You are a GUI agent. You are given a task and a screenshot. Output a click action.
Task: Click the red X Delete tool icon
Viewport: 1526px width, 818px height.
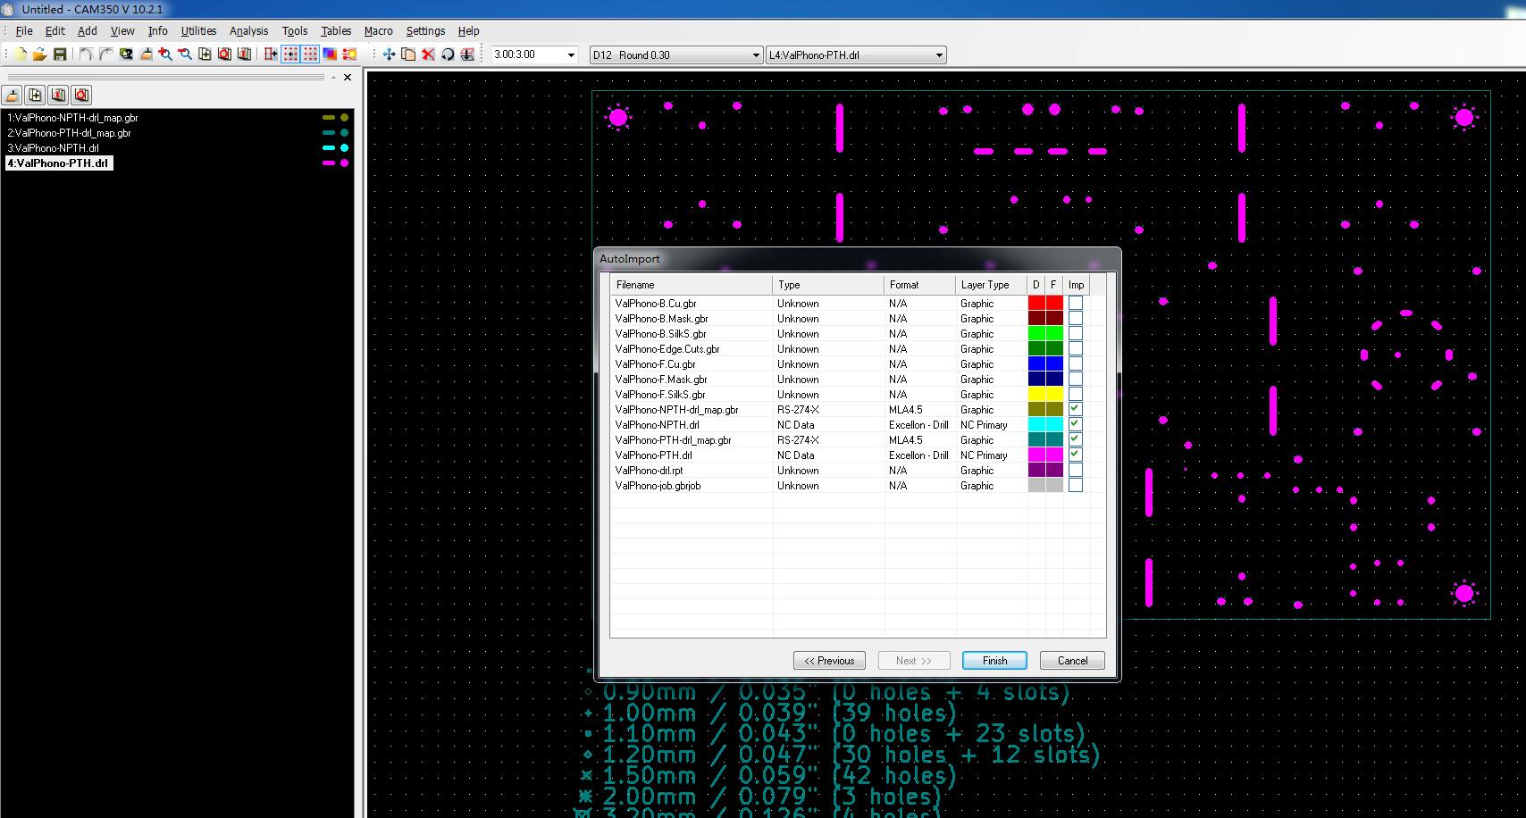pos(428,54)
